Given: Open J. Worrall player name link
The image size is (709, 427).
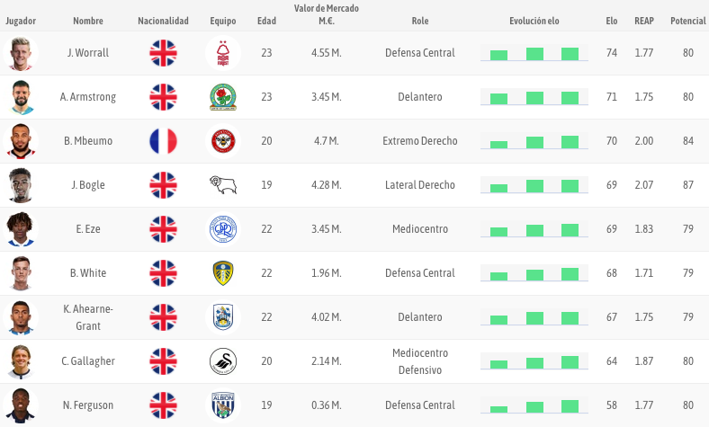Looking at the screenshot, I should [88, 53].
